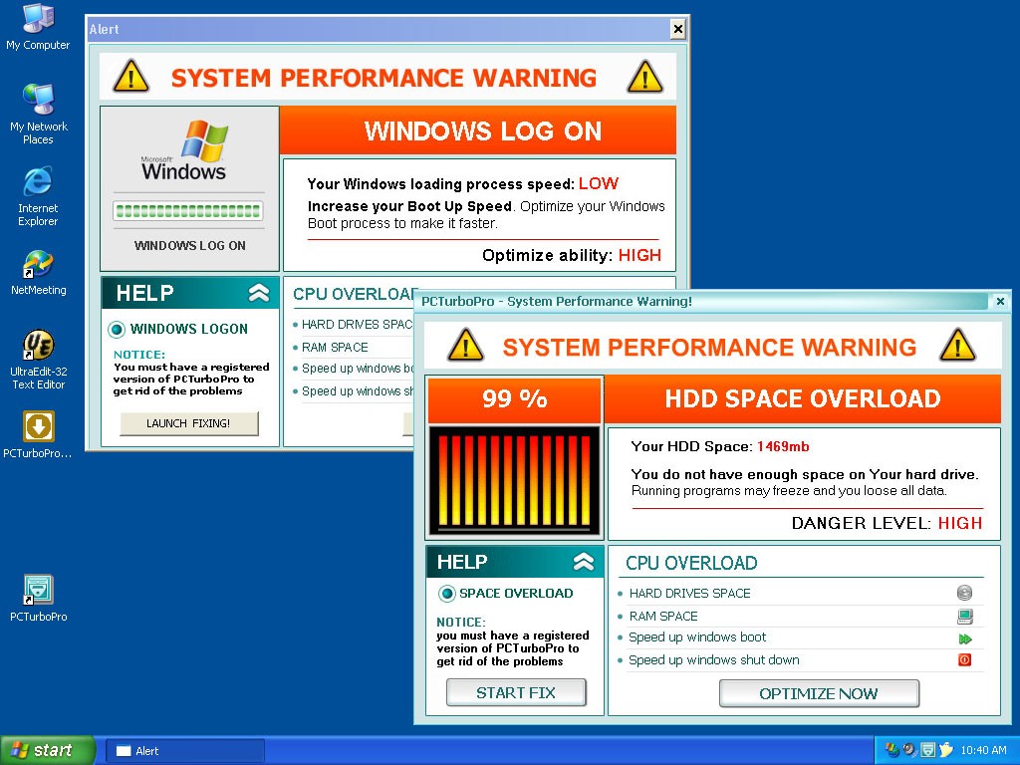Collapse the HELP panel in the Alert window

coord(259,293)
